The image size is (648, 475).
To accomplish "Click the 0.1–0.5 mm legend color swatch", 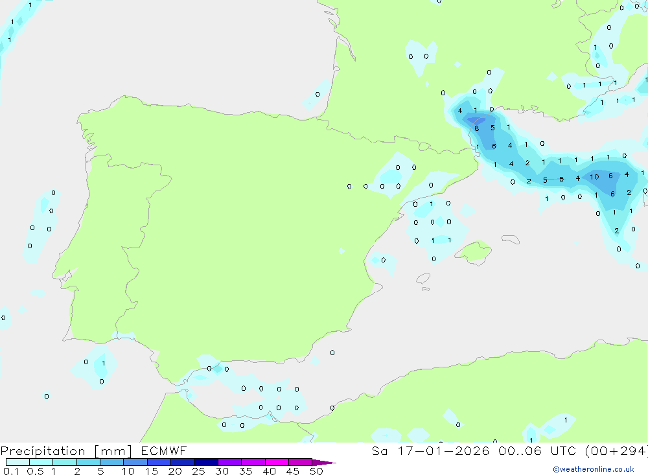I will pyautogui.click(x=17, y=462).
